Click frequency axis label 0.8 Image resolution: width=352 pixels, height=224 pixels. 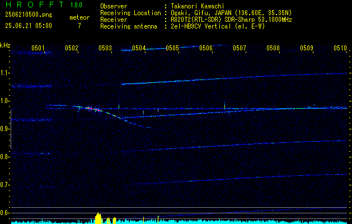4,157
